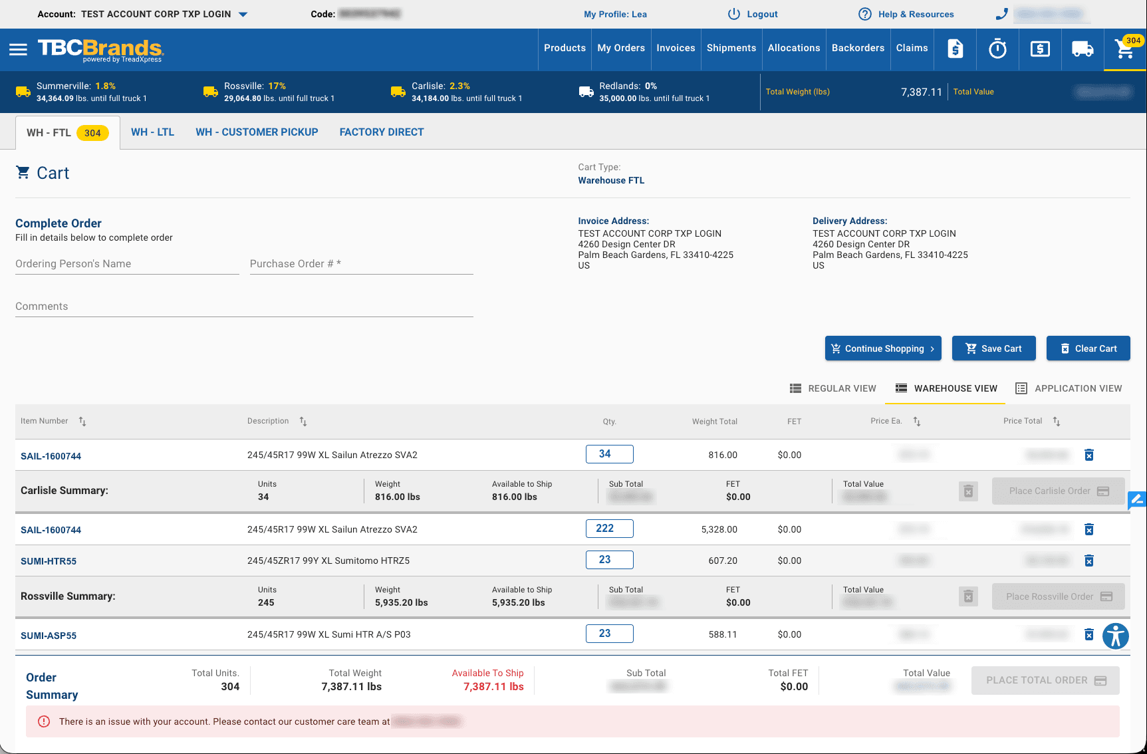Go to Backorders menu

click(858, 49)
